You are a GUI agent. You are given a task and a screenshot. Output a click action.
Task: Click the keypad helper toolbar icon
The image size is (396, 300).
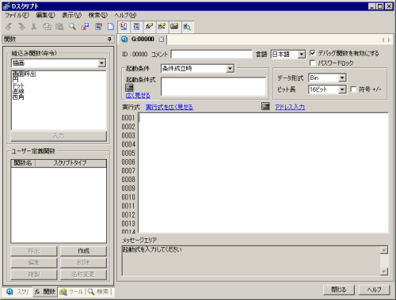[174, 26]
